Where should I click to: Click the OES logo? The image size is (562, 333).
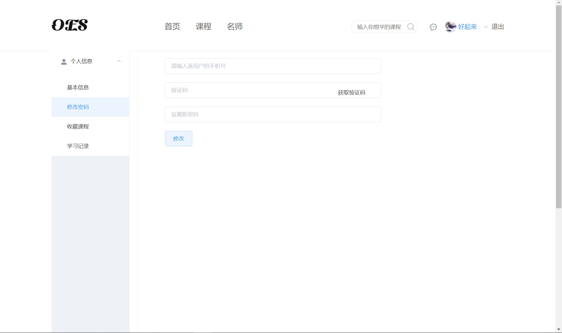70,25
